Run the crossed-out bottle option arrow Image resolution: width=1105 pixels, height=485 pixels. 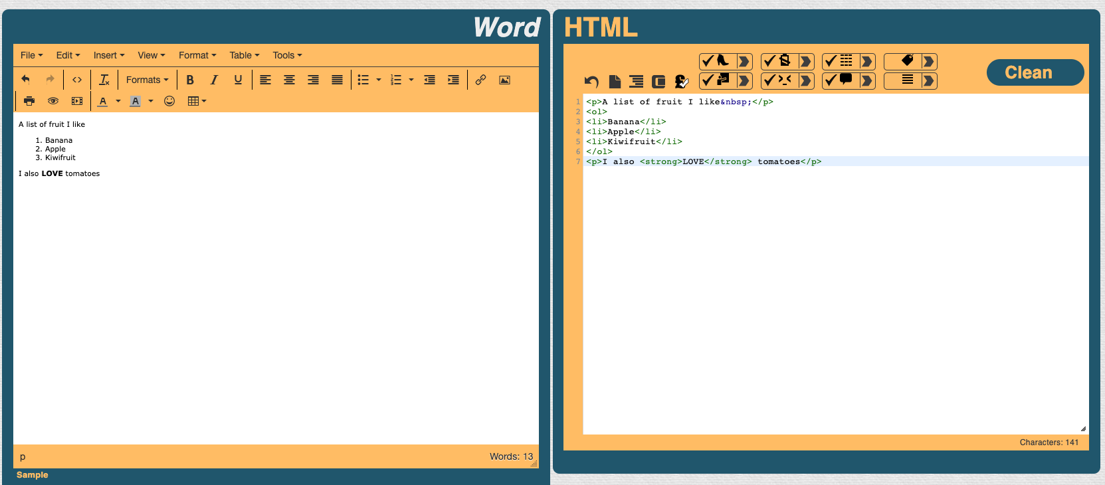[x=806, y=61]
